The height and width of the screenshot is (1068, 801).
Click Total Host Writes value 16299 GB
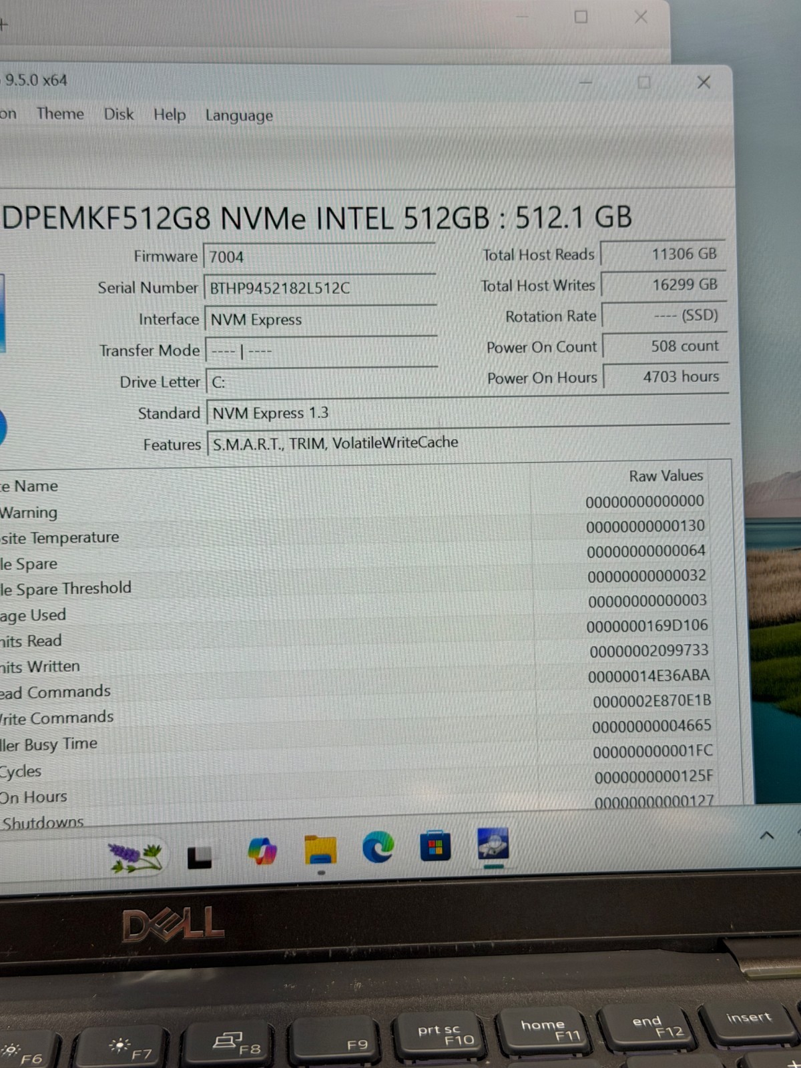pyautogui.click(x=663, y=284)
